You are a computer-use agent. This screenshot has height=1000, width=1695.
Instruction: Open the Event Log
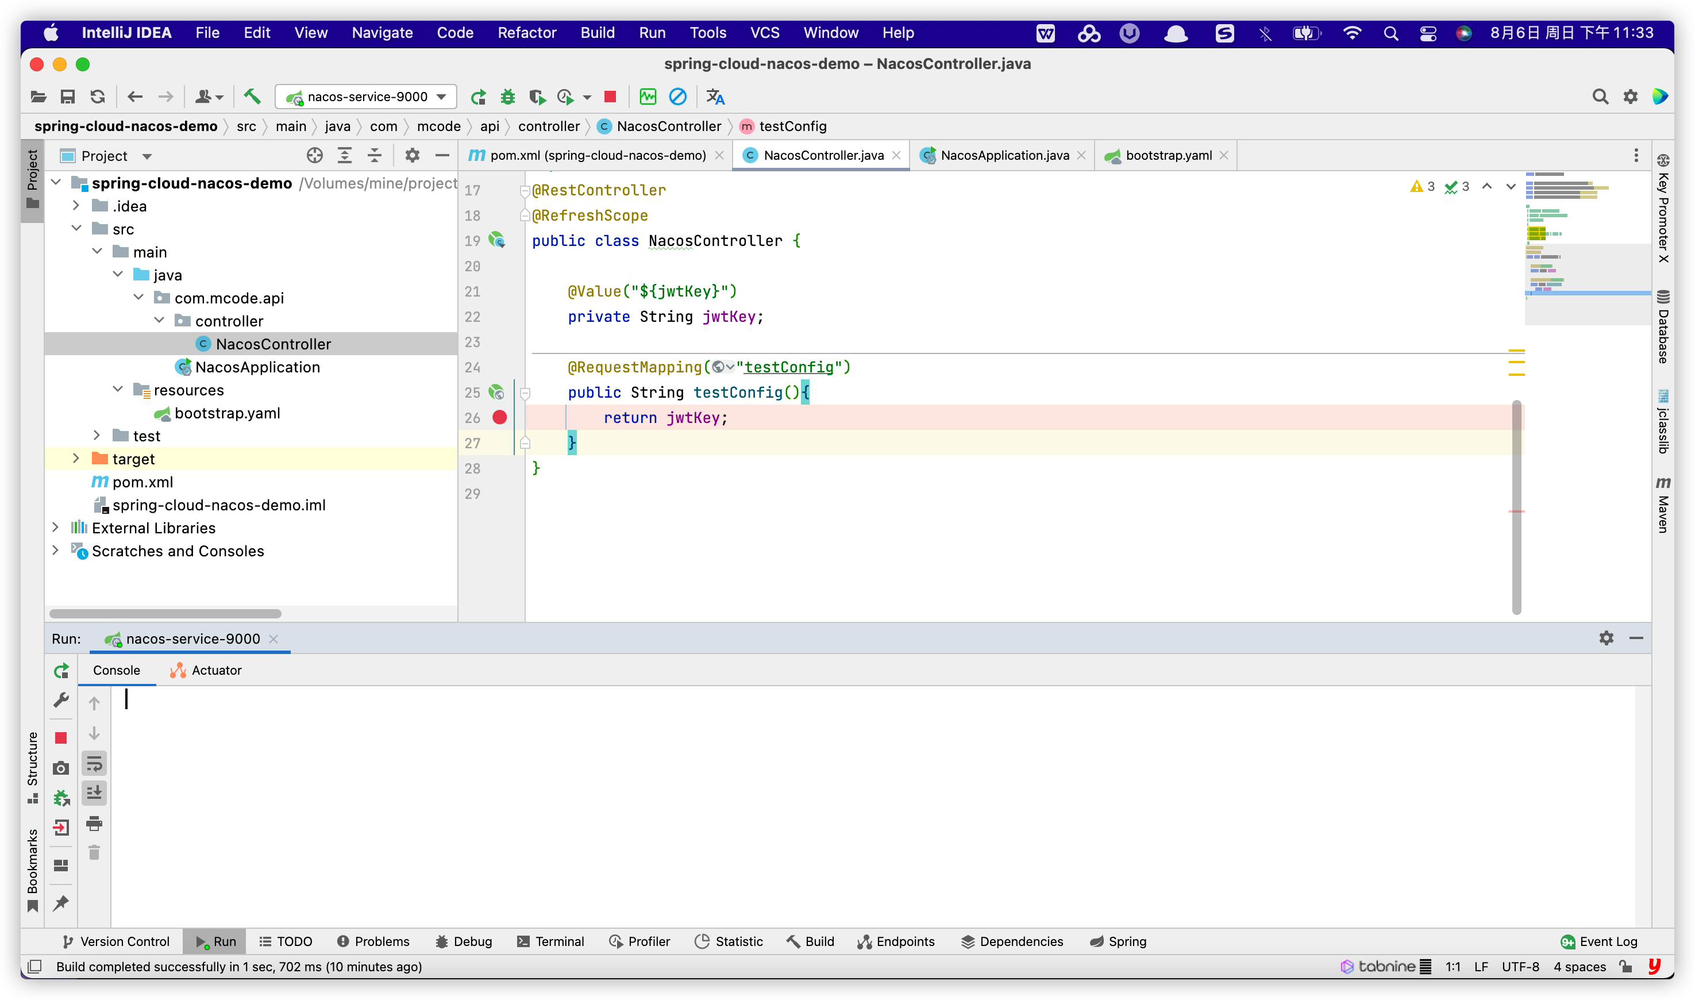[x=1600, y=942]
